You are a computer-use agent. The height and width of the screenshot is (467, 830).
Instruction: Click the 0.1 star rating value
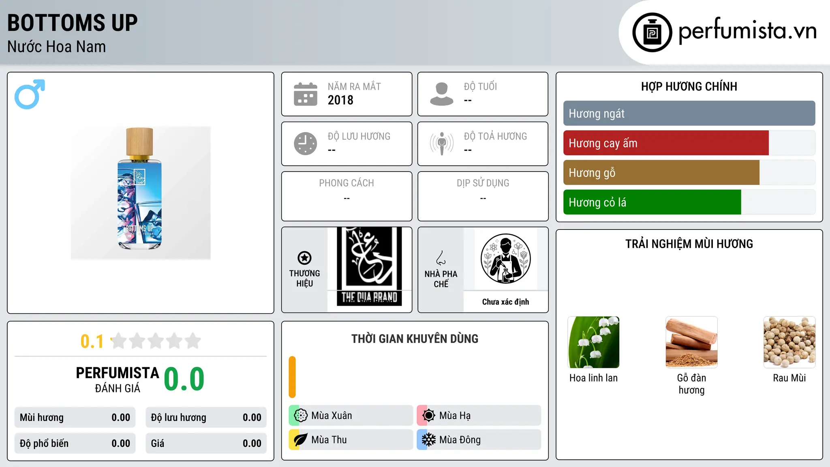[92, 341]
